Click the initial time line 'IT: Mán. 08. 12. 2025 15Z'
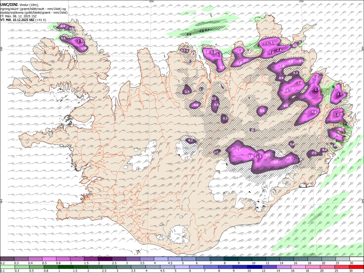 (x=18, y=16)
